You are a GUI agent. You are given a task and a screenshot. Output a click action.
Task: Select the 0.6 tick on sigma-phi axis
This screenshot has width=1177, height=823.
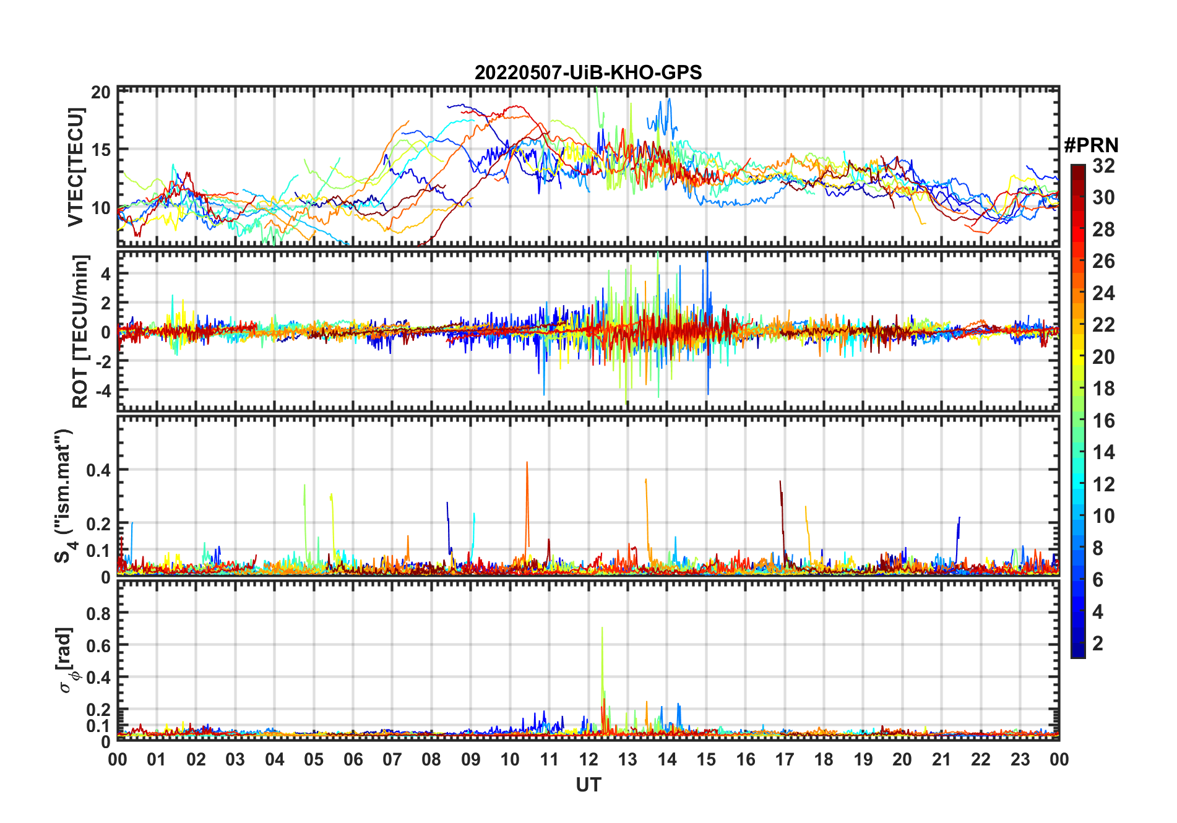click(98, 646)
